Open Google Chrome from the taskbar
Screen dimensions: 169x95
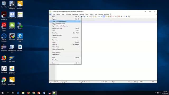(x=34, y=93)
